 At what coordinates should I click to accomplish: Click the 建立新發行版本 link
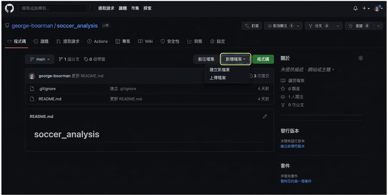293,146
